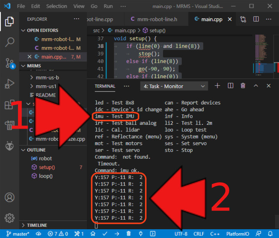Click the UTF-8 encoding indicator
Image resolution: width=279 pixels, height=238 pixels.
(181, 234)
